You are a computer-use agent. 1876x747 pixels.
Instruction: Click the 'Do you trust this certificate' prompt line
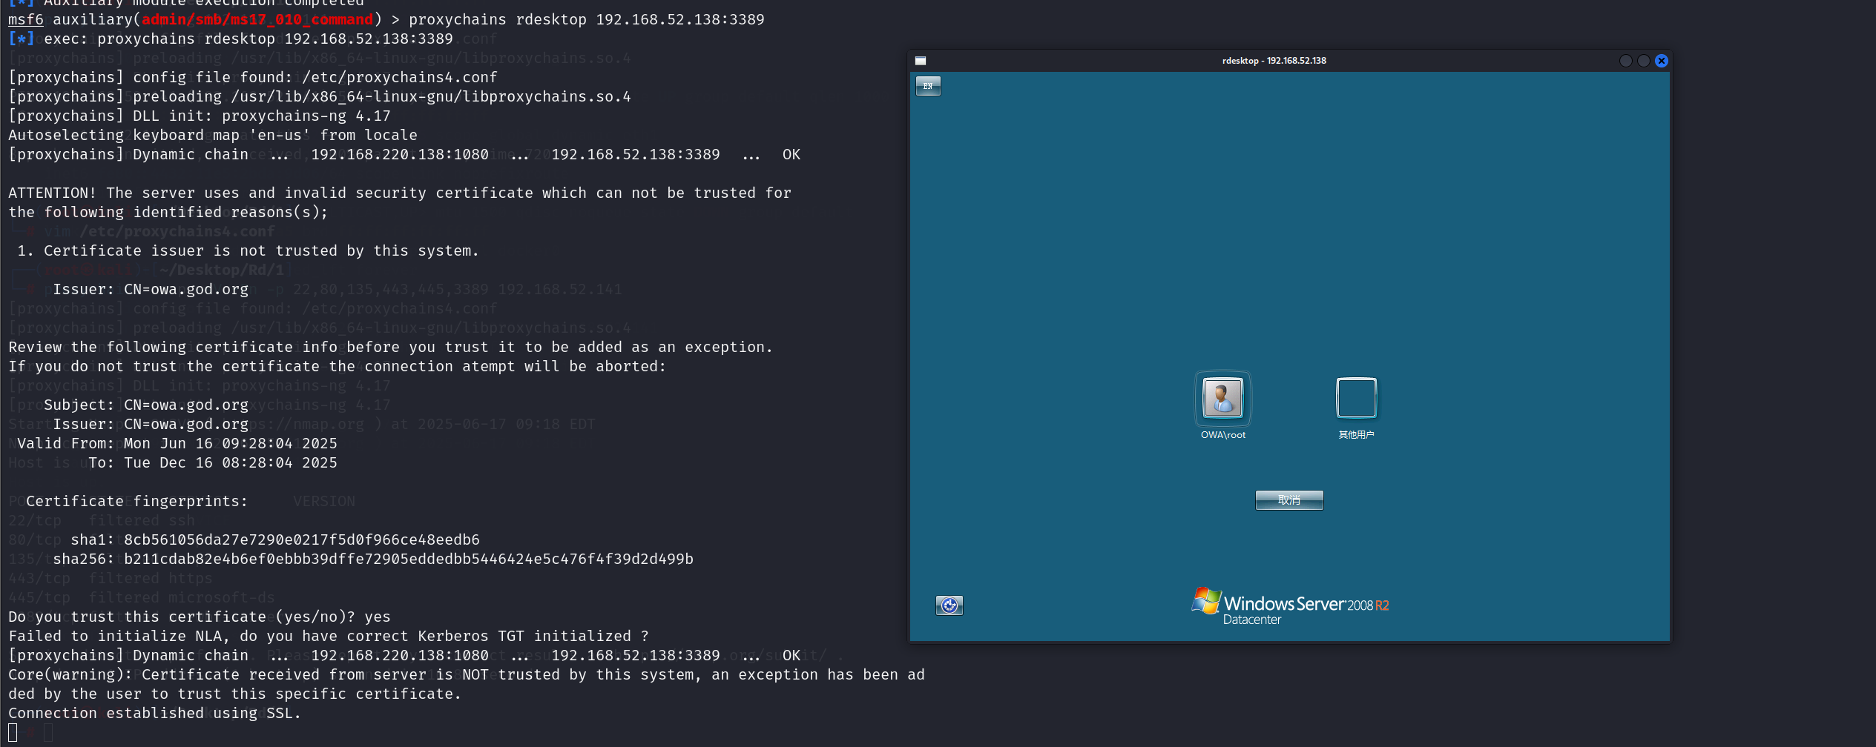[200, 617]
